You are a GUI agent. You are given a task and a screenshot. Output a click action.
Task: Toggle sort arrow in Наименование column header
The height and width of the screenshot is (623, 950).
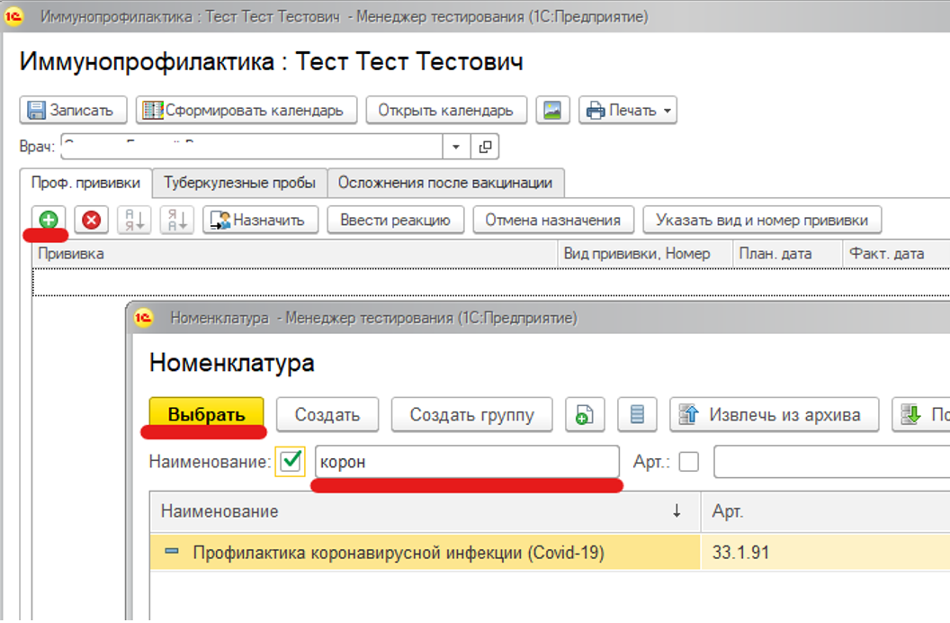pyautogui.click(x=677, y=511)
